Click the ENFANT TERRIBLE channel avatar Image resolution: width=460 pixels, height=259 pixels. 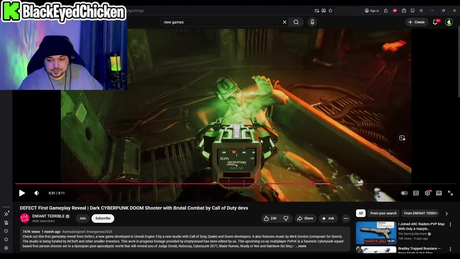(x=24, y=218)
